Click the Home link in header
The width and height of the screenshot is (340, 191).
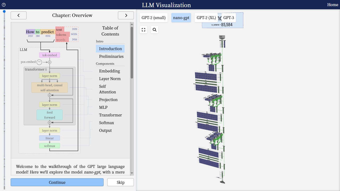(333, 5)
